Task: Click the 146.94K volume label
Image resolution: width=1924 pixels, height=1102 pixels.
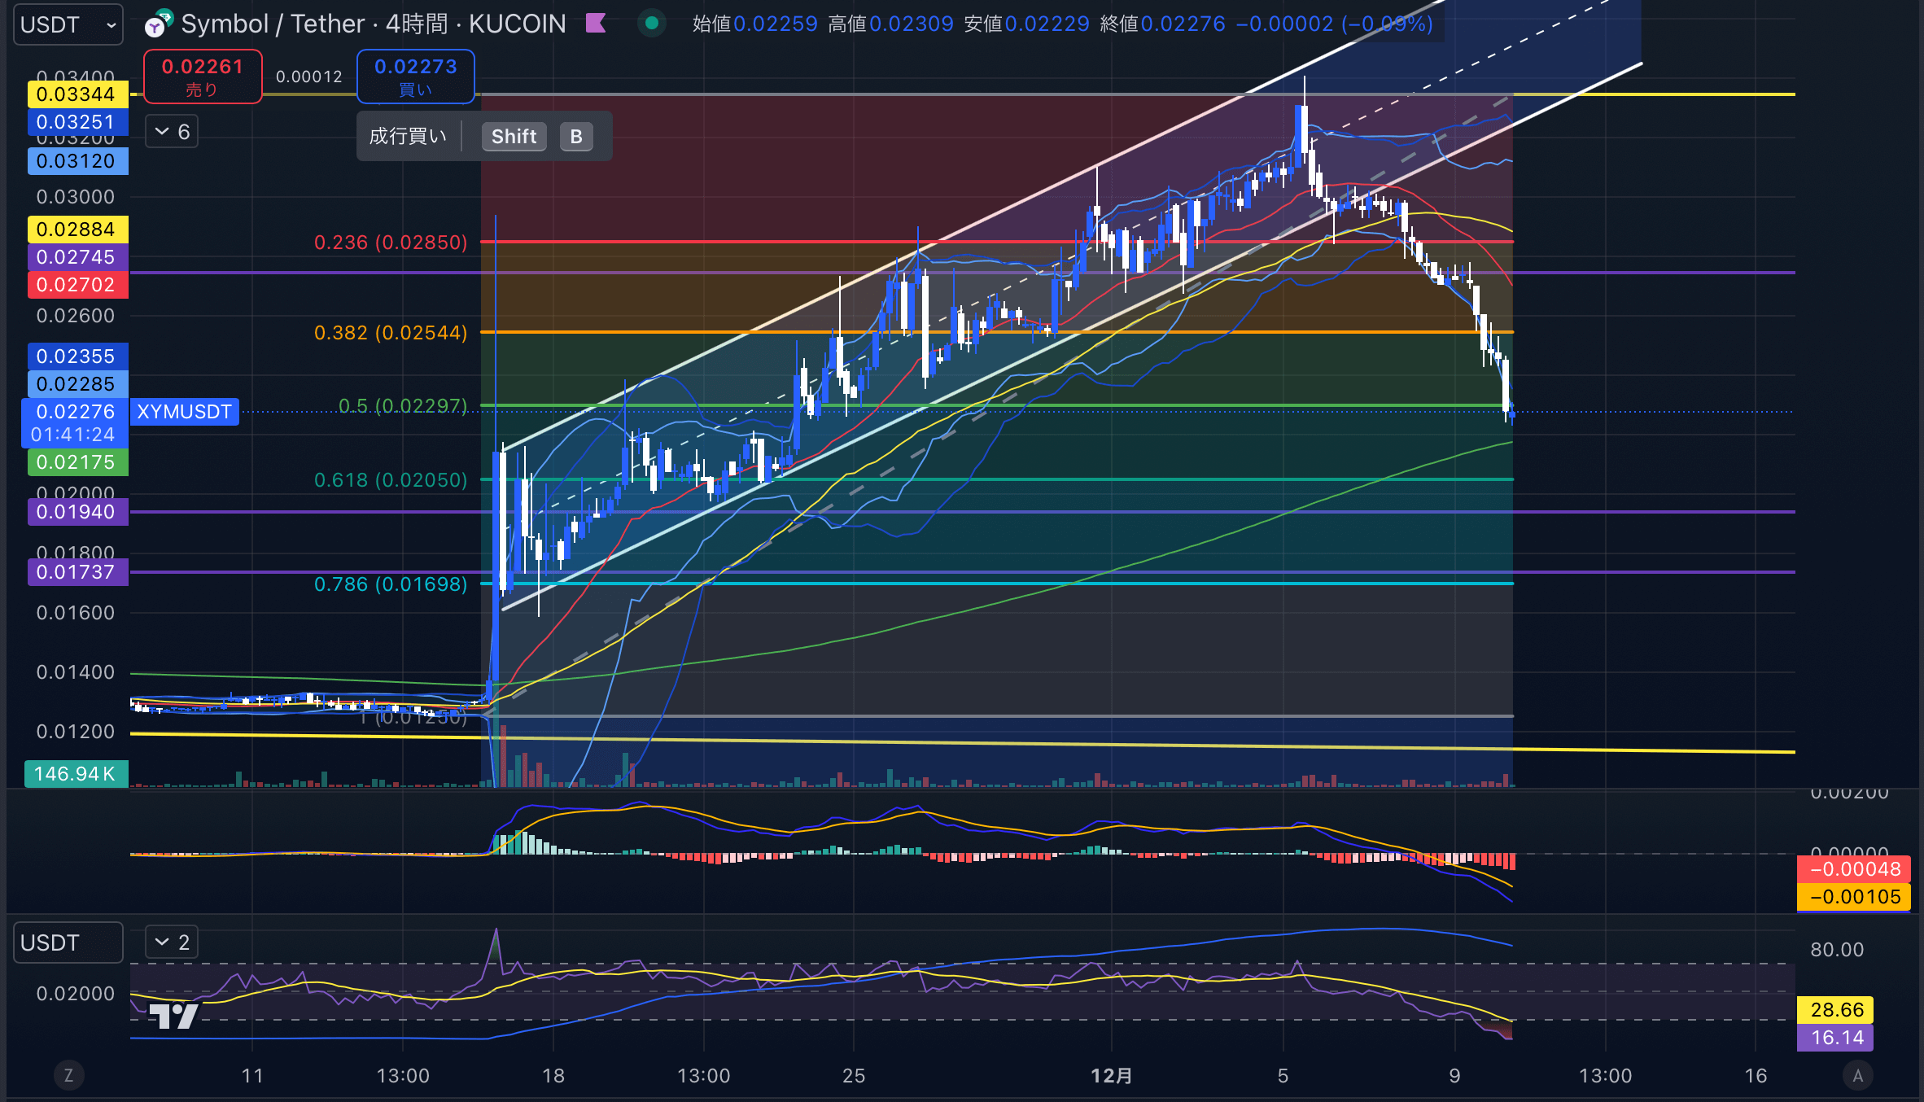Action: 76,774
